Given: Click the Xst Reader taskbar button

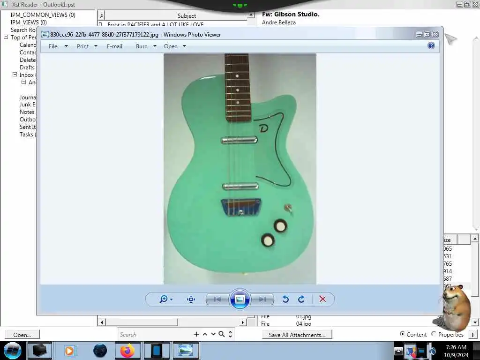Looking at the screenshot, I should 157,351.
